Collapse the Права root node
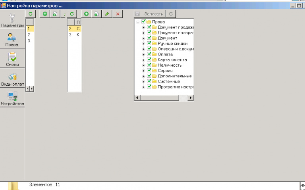305x190 pixels. coord(138,22)
